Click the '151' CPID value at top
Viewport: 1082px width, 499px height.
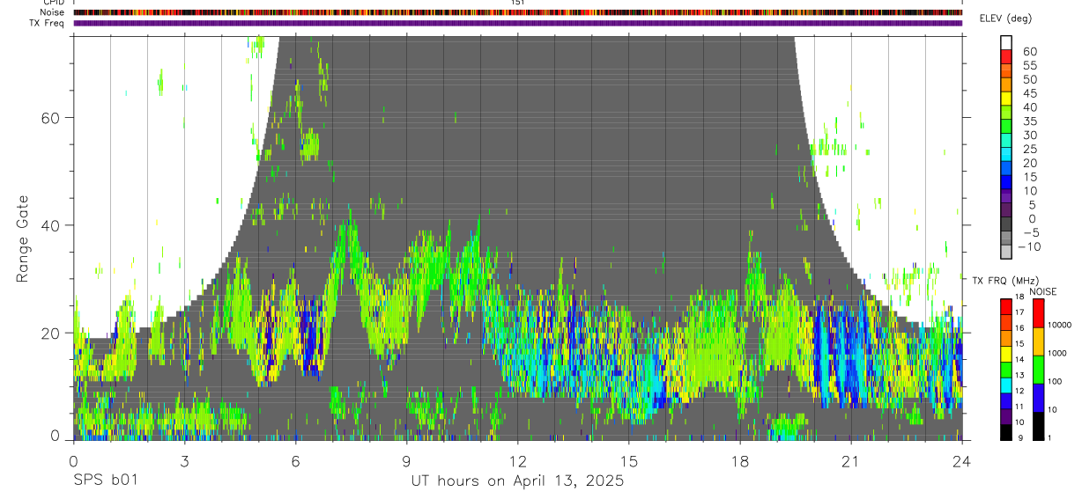[517, 3]
